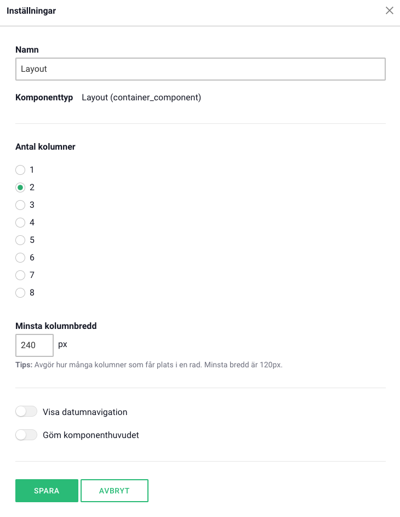Screen dimensions: 400x517
Task: Click the Minsta kolumnbredd value field
Action: pyautogui.click(x=34, y=345)
